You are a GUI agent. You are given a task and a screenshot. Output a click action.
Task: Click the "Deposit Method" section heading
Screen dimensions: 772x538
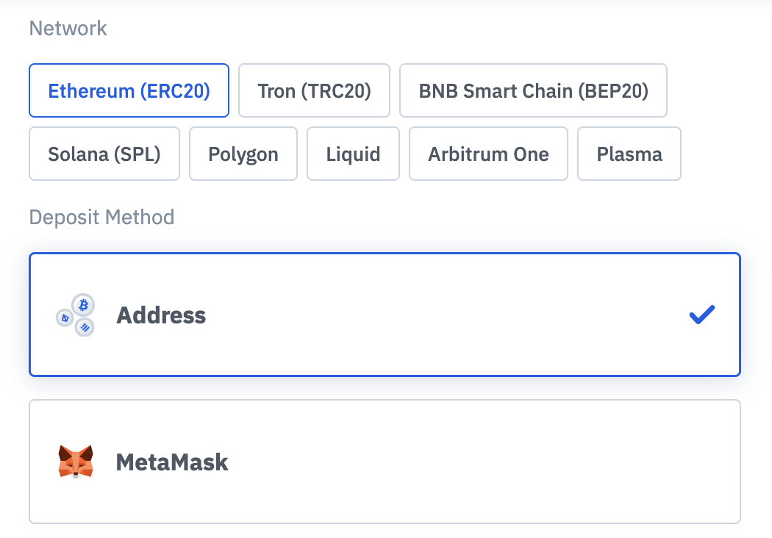101,218
